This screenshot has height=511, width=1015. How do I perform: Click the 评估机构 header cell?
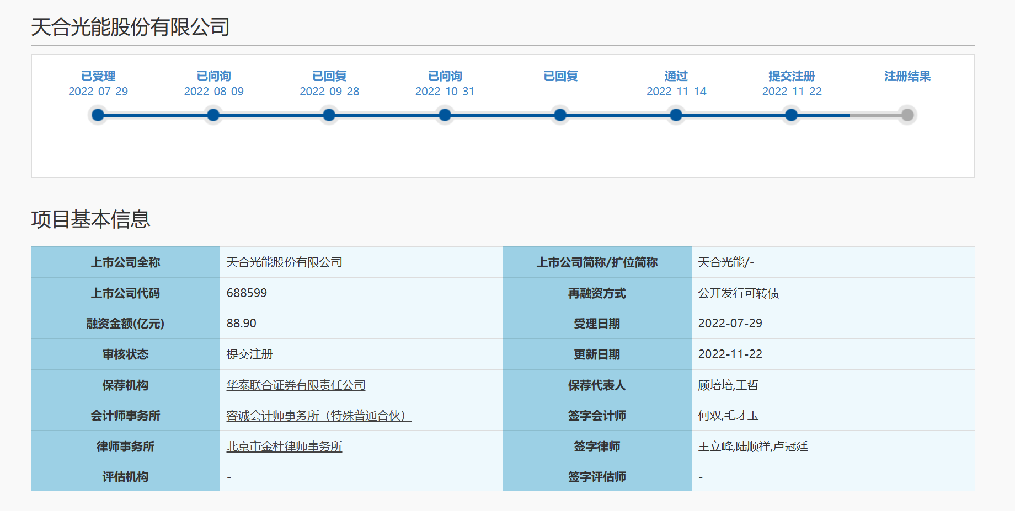click(x=126, y=476)
